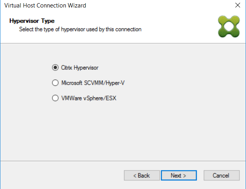The height and width of the screenshot is (189, 246).
Task: Click the Hypervisor Type heading
Action: pos(32,21)
